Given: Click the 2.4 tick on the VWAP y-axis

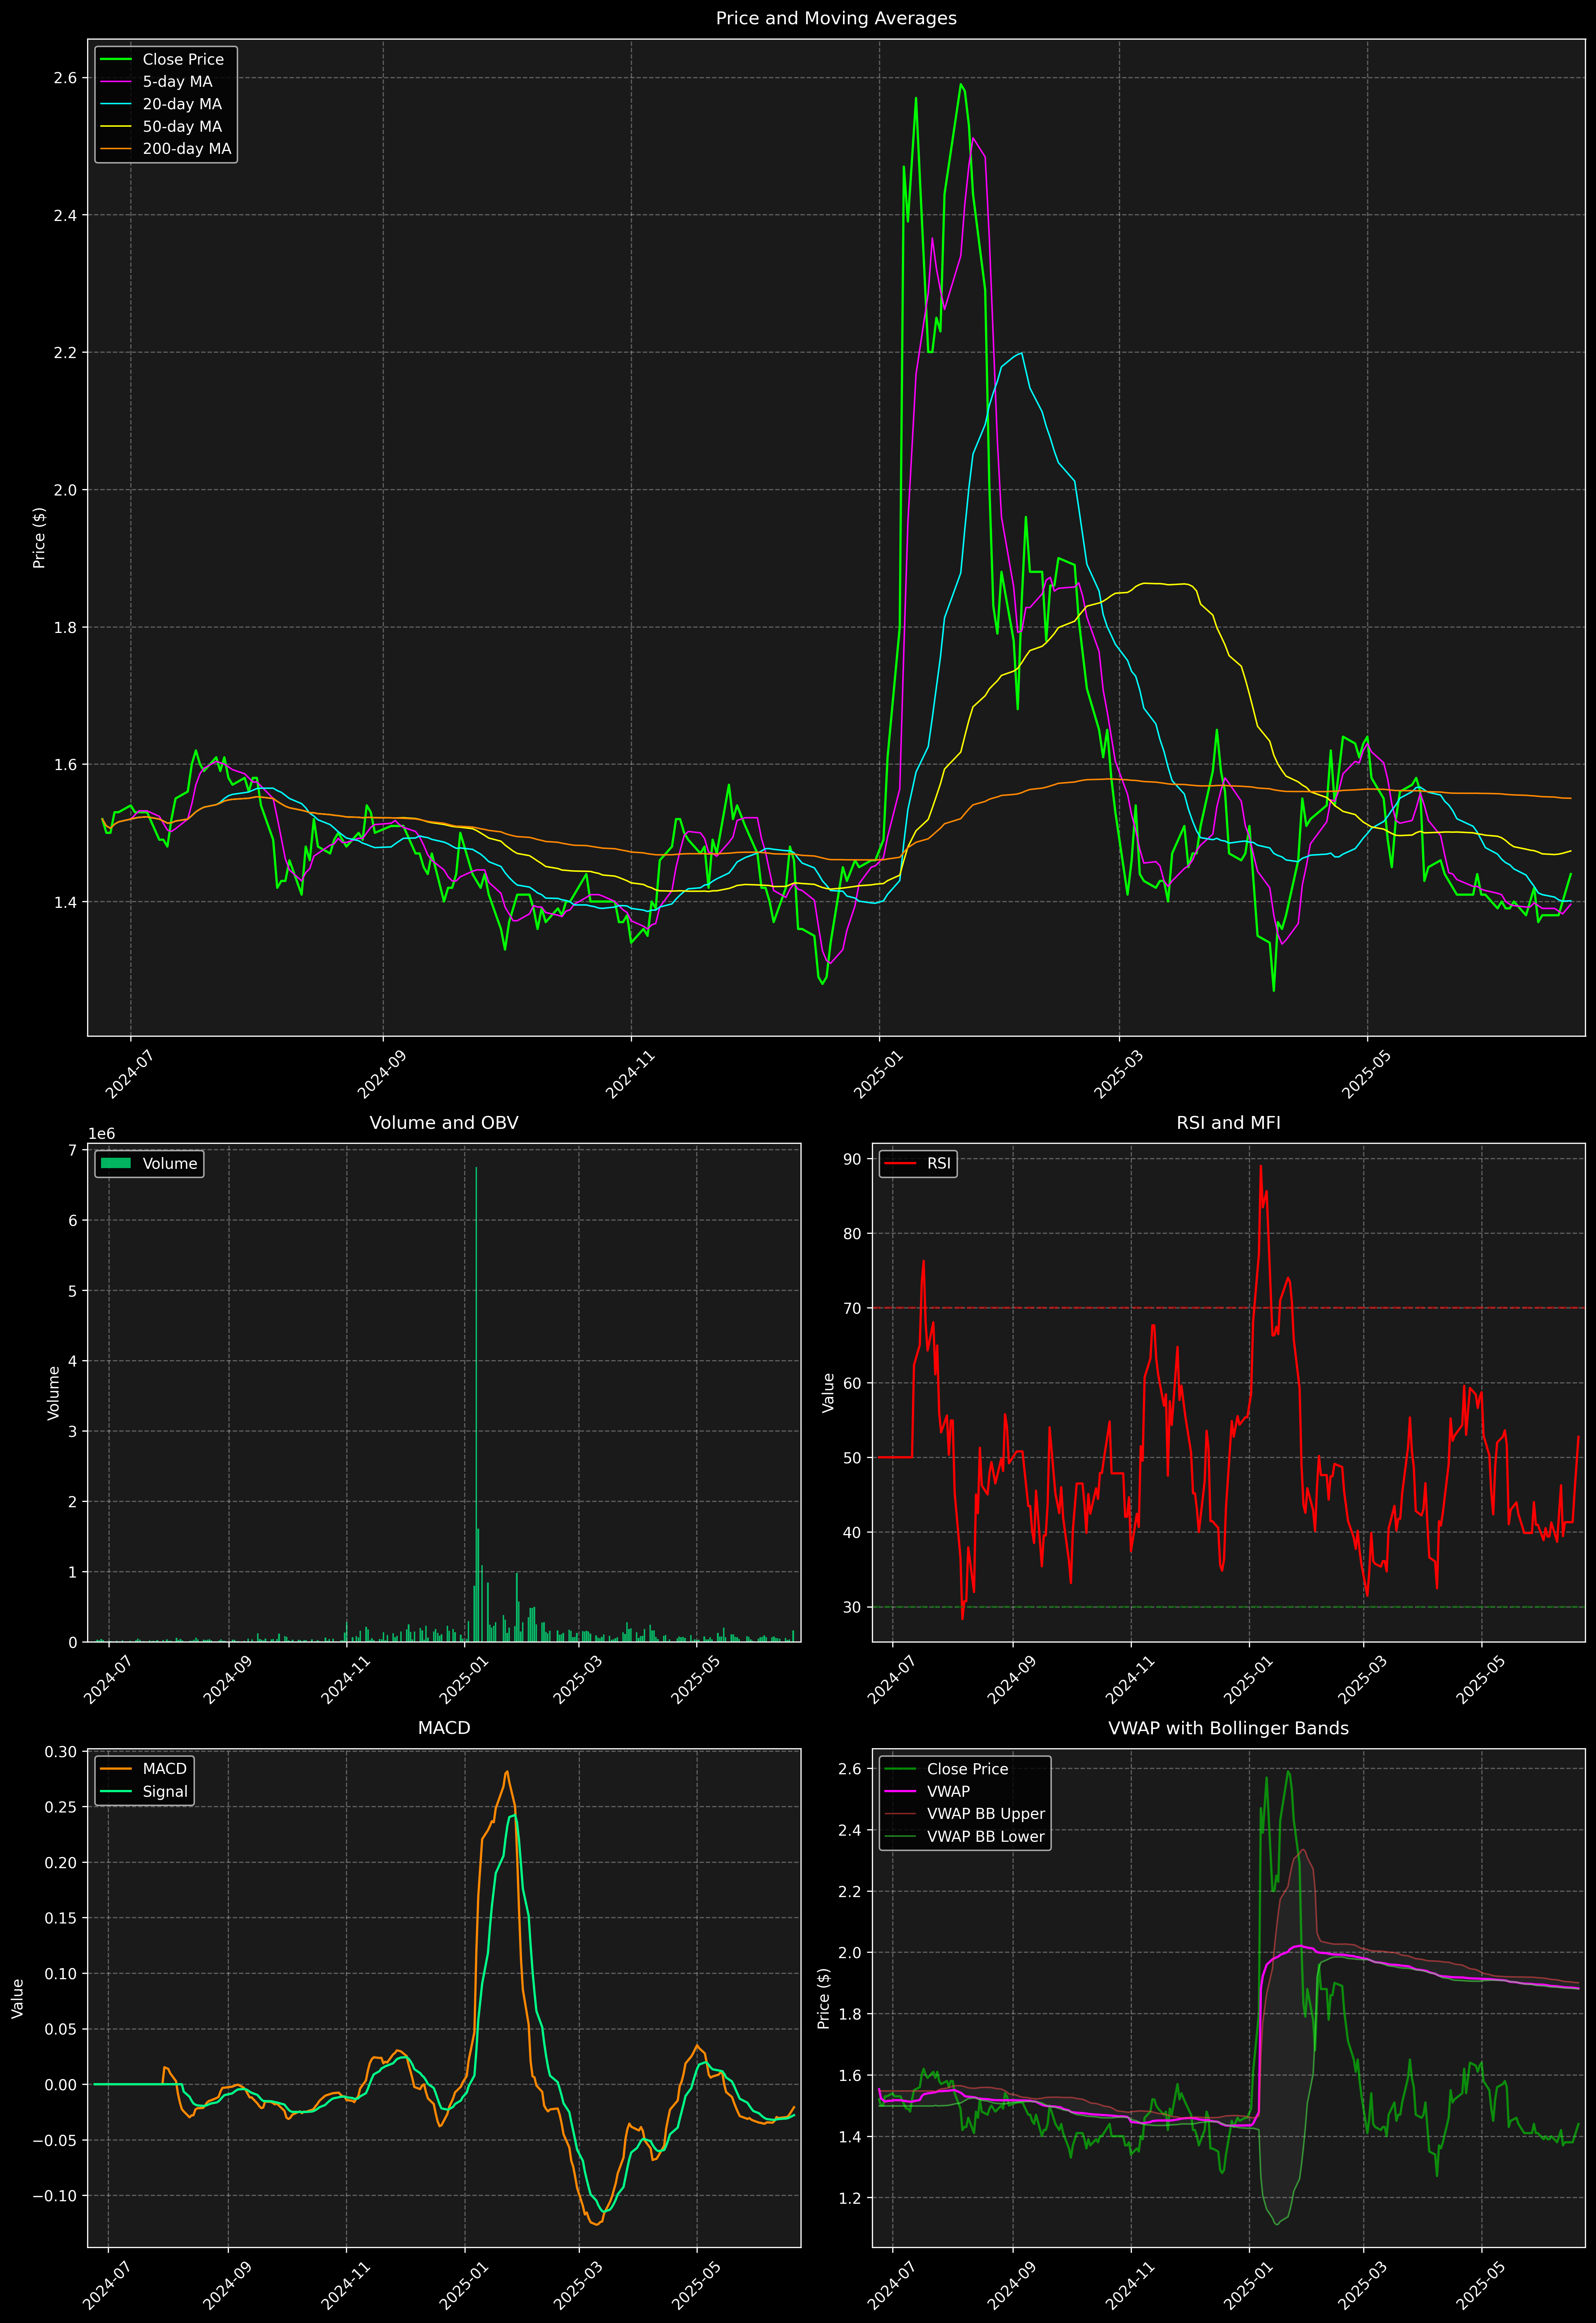Looking at the screenshot, I should coord(850,1831).
